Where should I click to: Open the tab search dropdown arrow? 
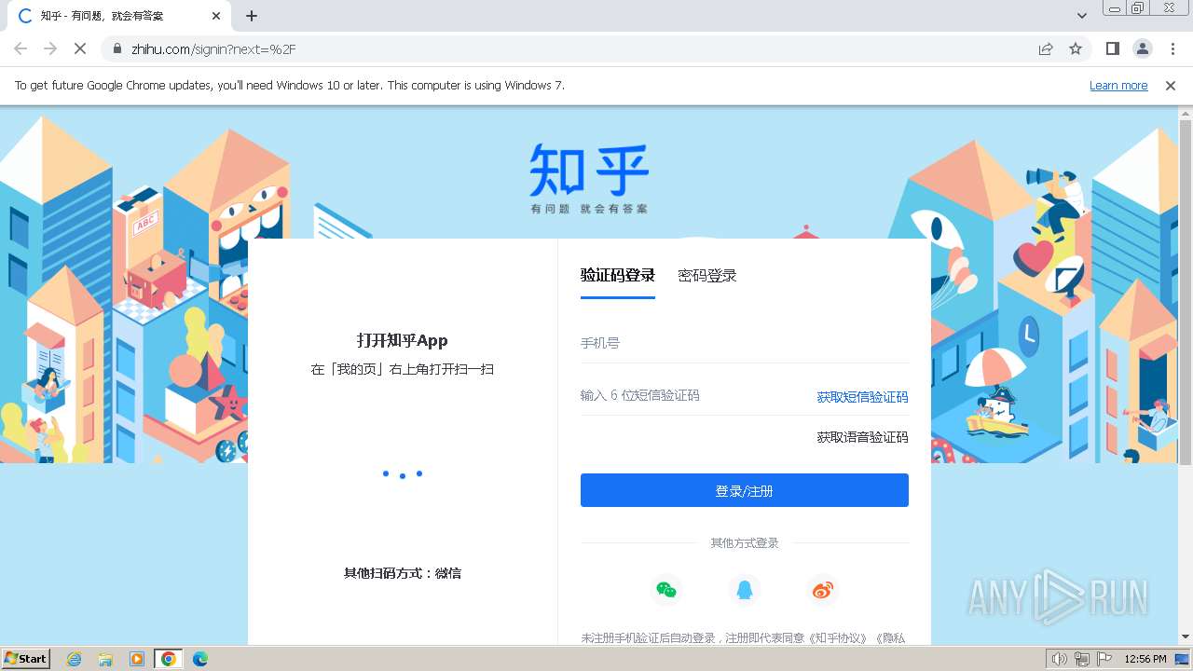pos(1082,16)
